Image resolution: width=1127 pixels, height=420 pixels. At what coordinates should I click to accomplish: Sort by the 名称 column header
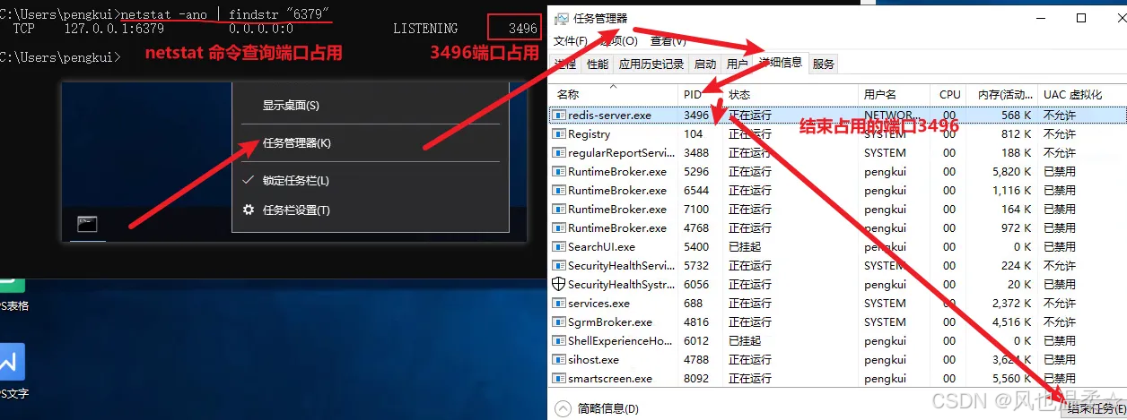coord(568,94)
